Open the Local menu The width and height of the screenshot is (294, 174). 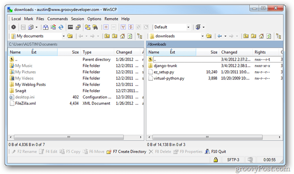point(16,19)
